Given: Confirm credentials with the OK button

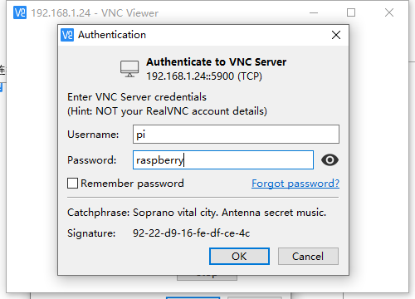Looking at the screenshot, I should coord(239,256).
